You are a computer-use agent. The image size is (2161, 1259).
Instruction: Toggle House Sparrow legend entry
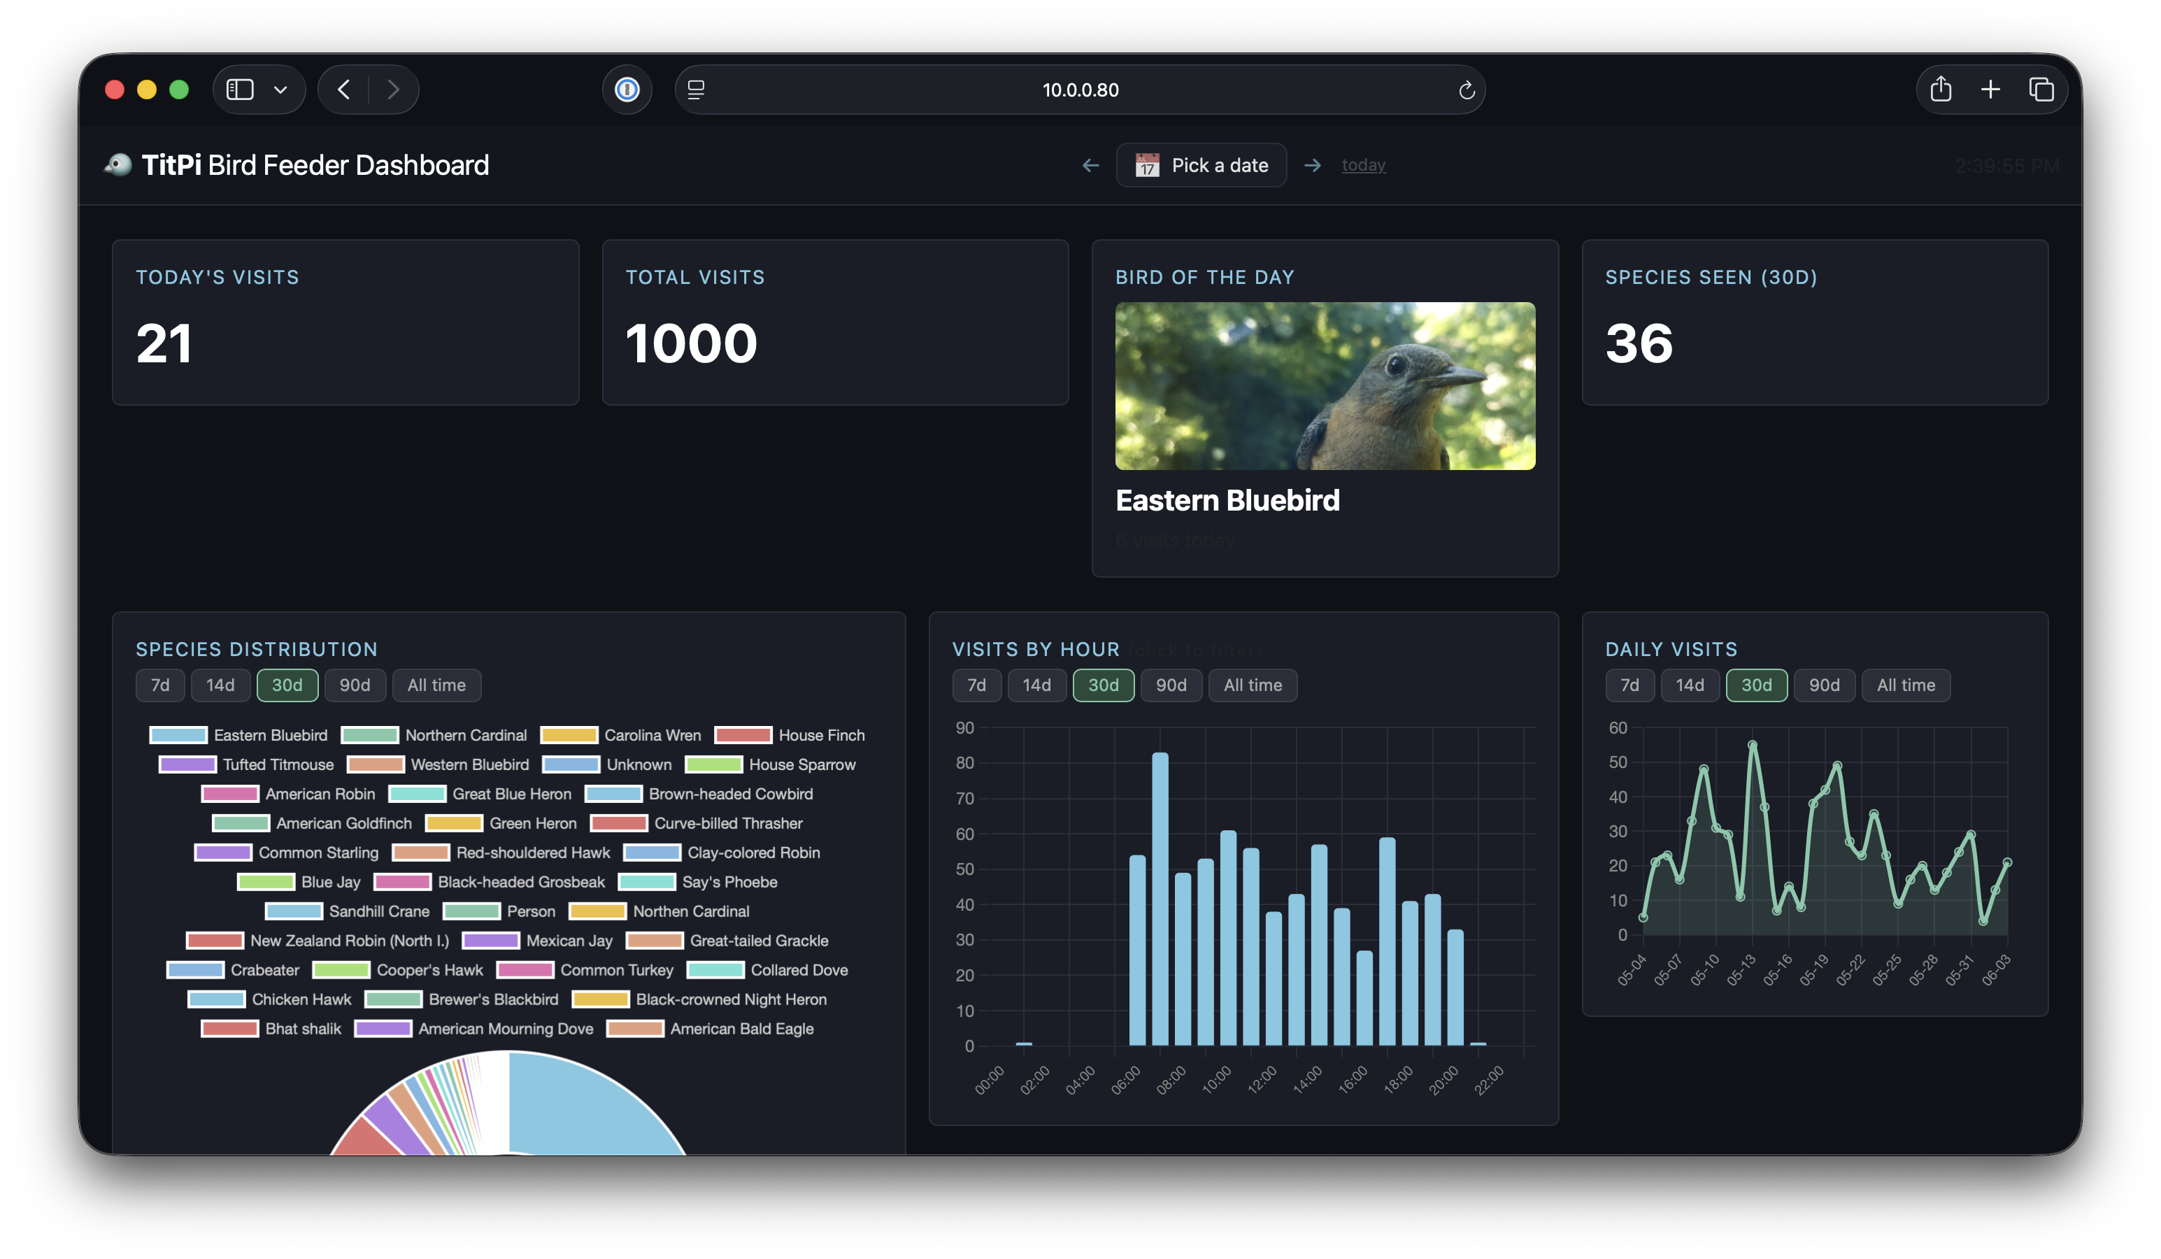770,764
